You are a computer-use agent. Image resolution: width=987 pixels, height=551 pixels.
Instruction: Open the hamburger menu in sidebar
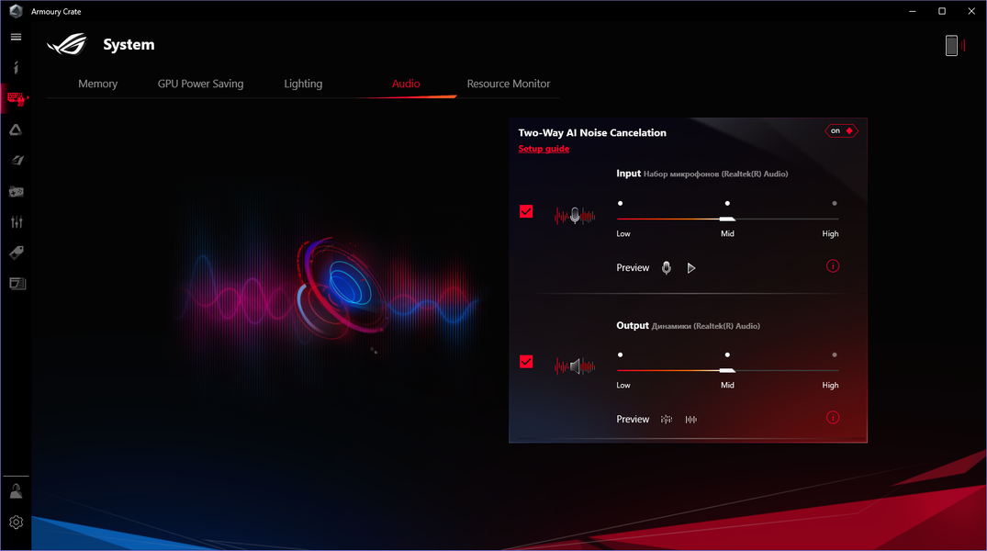[17, 37]
